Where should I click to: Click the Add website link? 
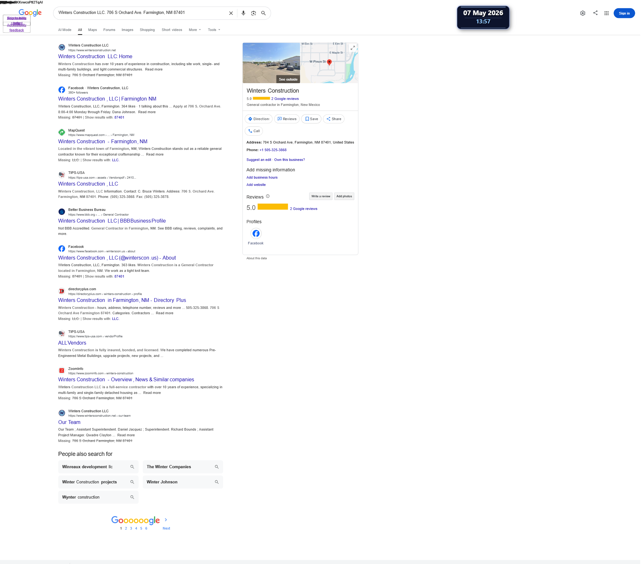click(256, 185)
